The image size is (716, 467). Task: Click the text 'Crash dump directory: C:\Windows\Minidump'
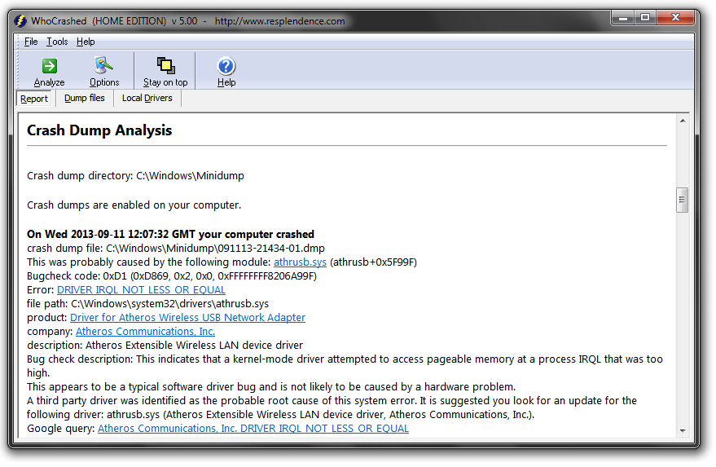pos(135,176)
